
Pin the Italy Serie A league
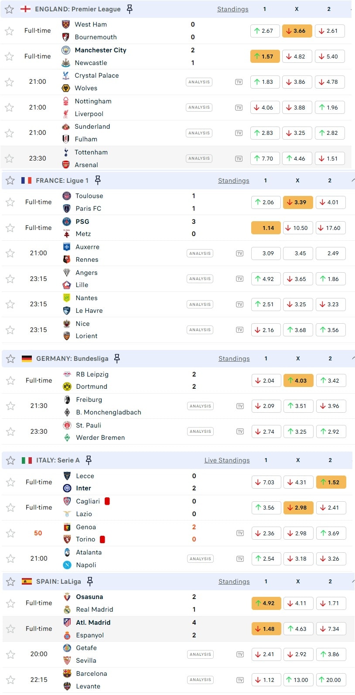coord(89,460)
